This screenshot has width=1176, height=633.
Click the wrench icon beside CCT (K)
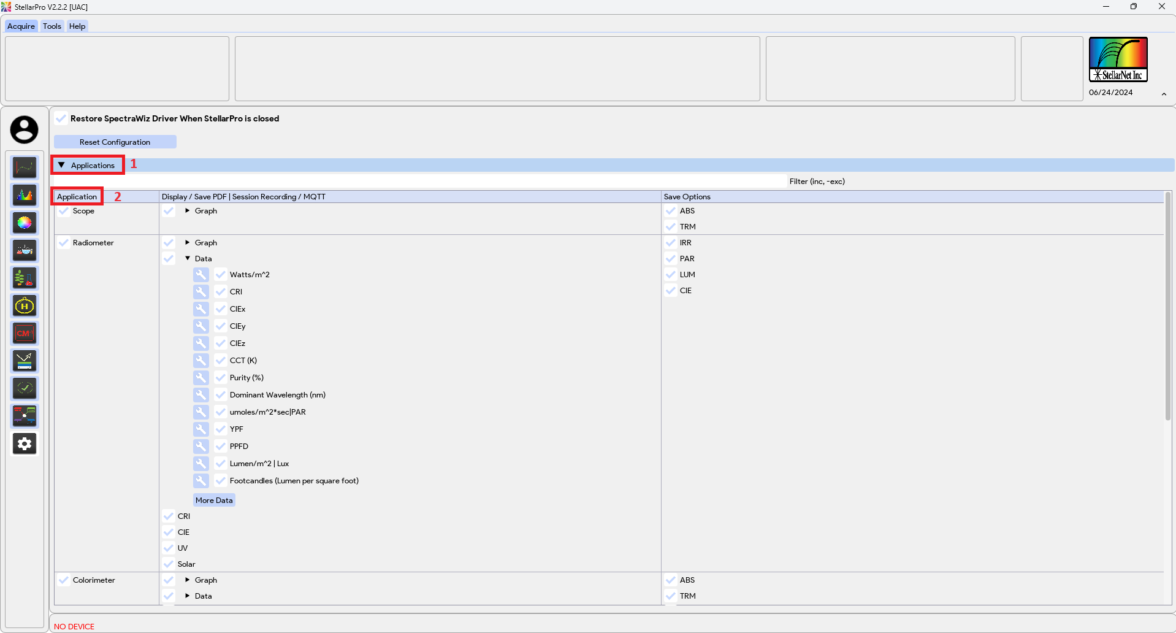pyautogui.click(x=201, y=361)
